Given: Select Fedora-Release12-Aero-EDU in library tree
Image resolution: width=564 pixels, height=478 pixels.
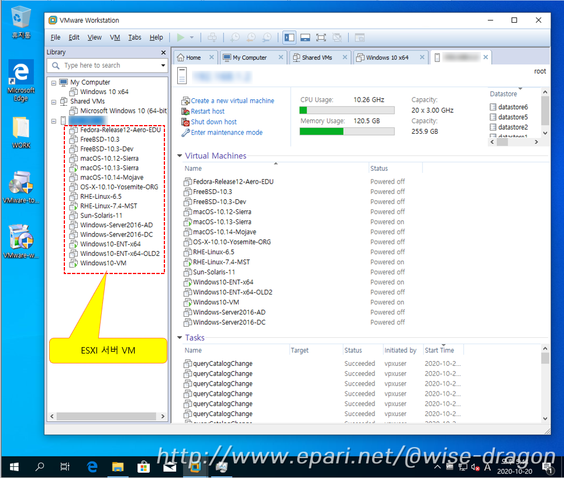Looking at the screenshot, I should [121, 130].
